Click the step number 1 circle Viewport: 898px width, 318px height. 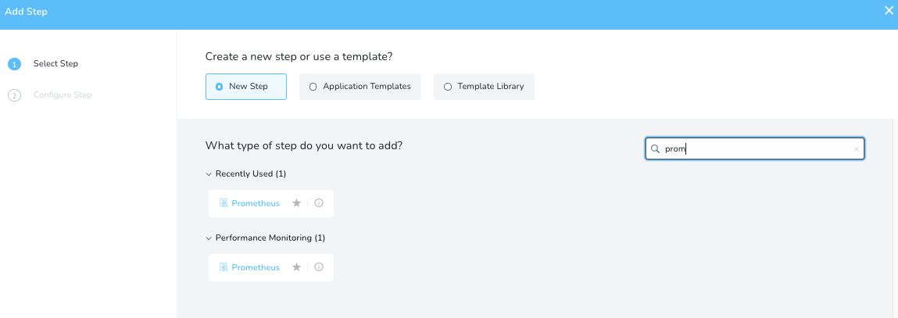tap(14, 64)
